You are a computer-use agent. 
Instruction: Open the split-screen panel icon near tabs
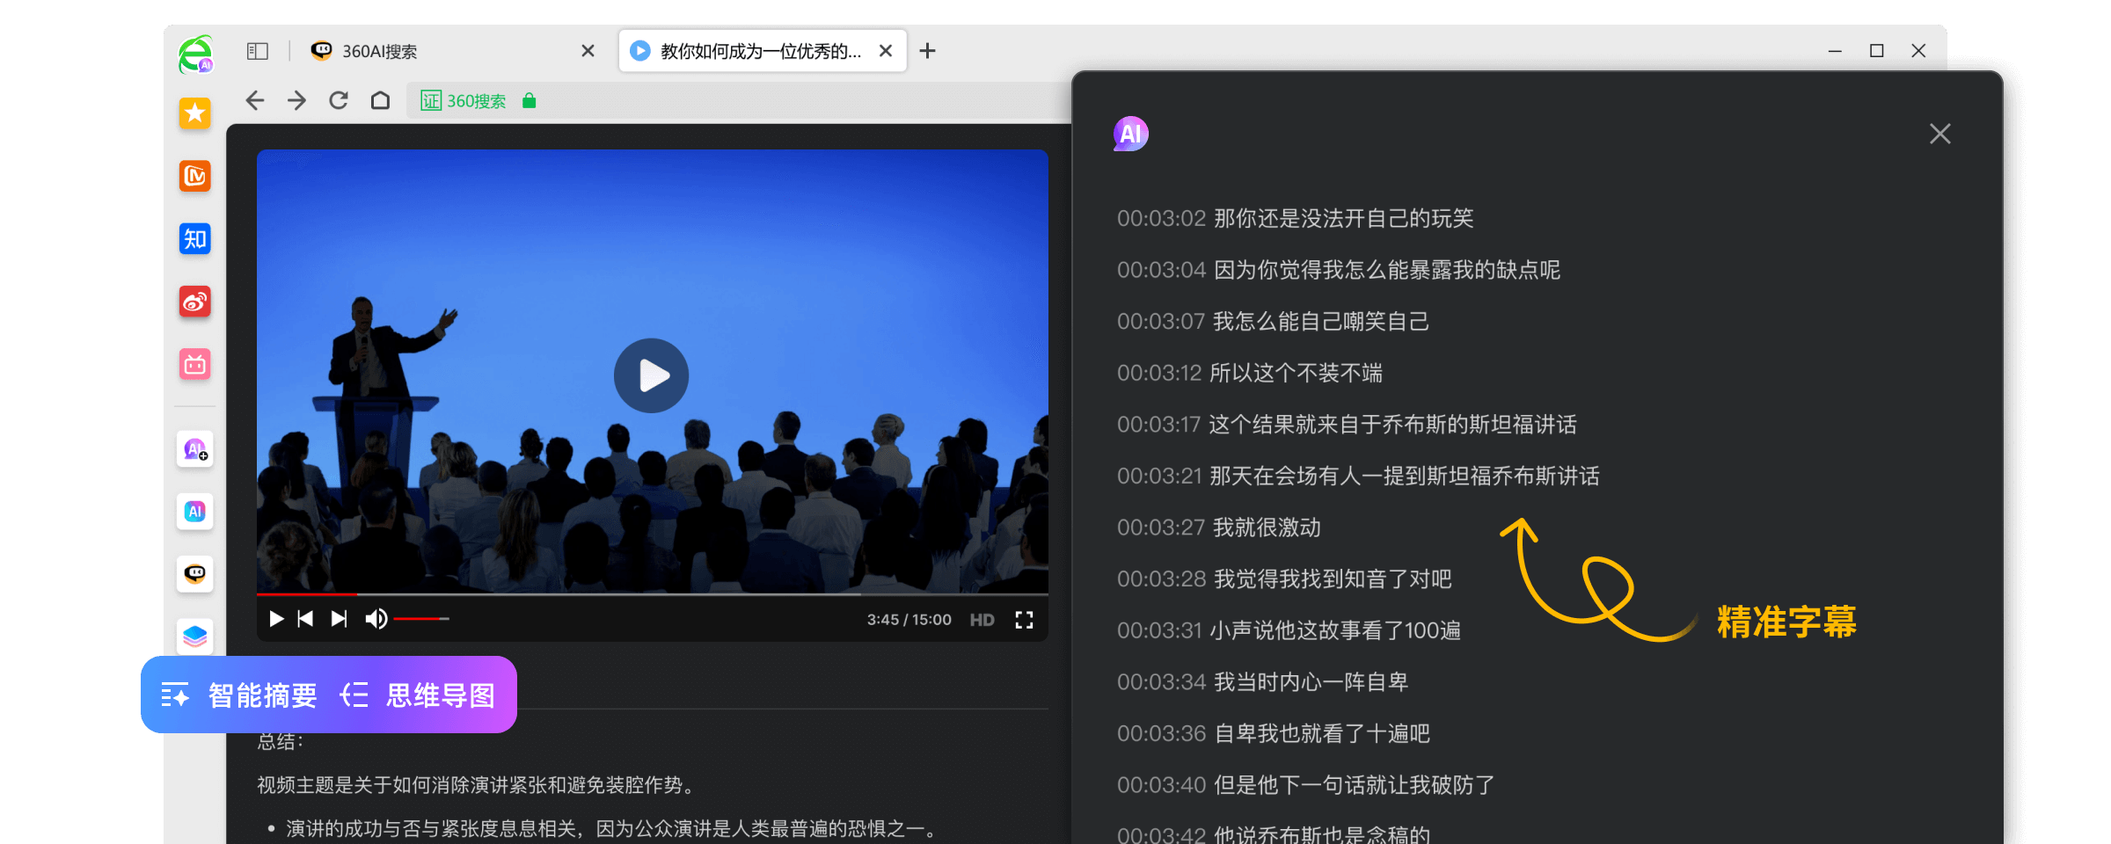pos(256,51)
